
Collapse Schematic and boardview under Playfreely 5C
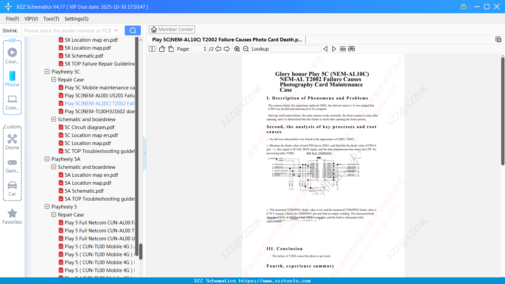click(54, 119)
